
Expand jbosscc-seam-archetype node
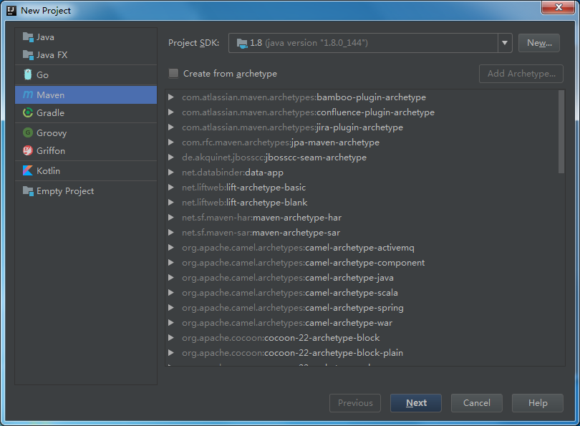point(171,158)
